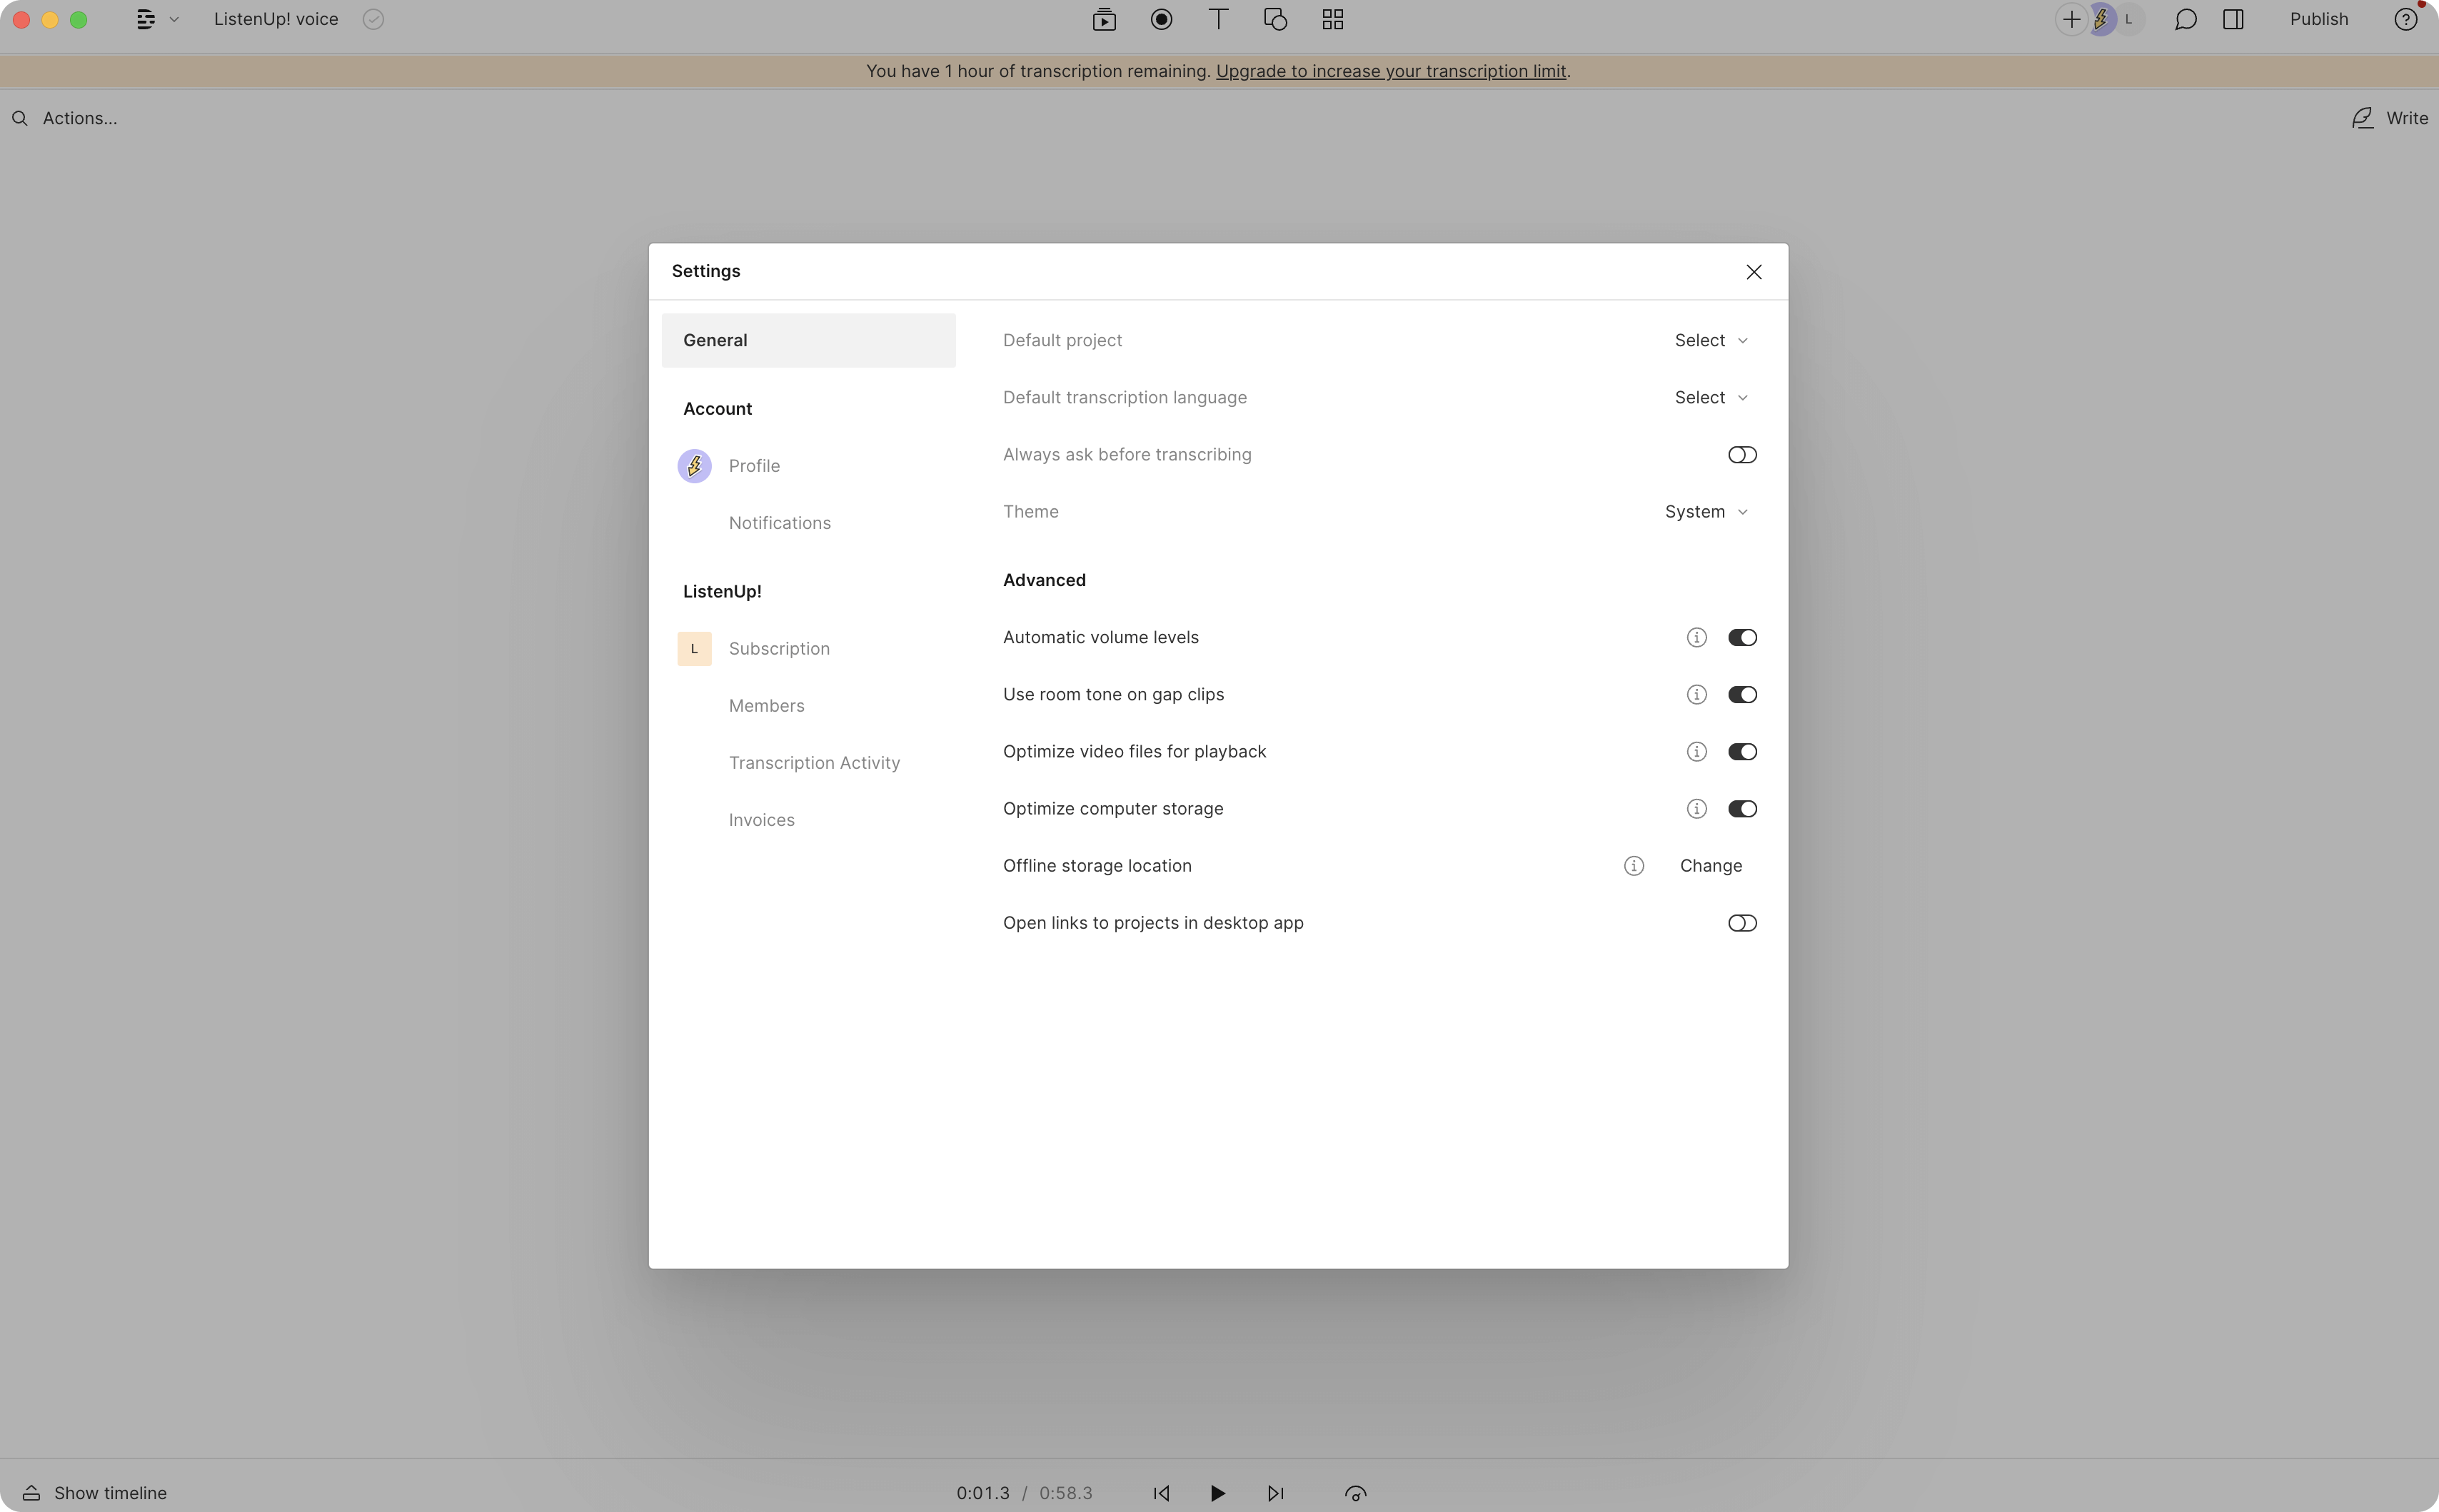Select the Text tool icon
The image size is (2439, 1512).
(1218, 19)
